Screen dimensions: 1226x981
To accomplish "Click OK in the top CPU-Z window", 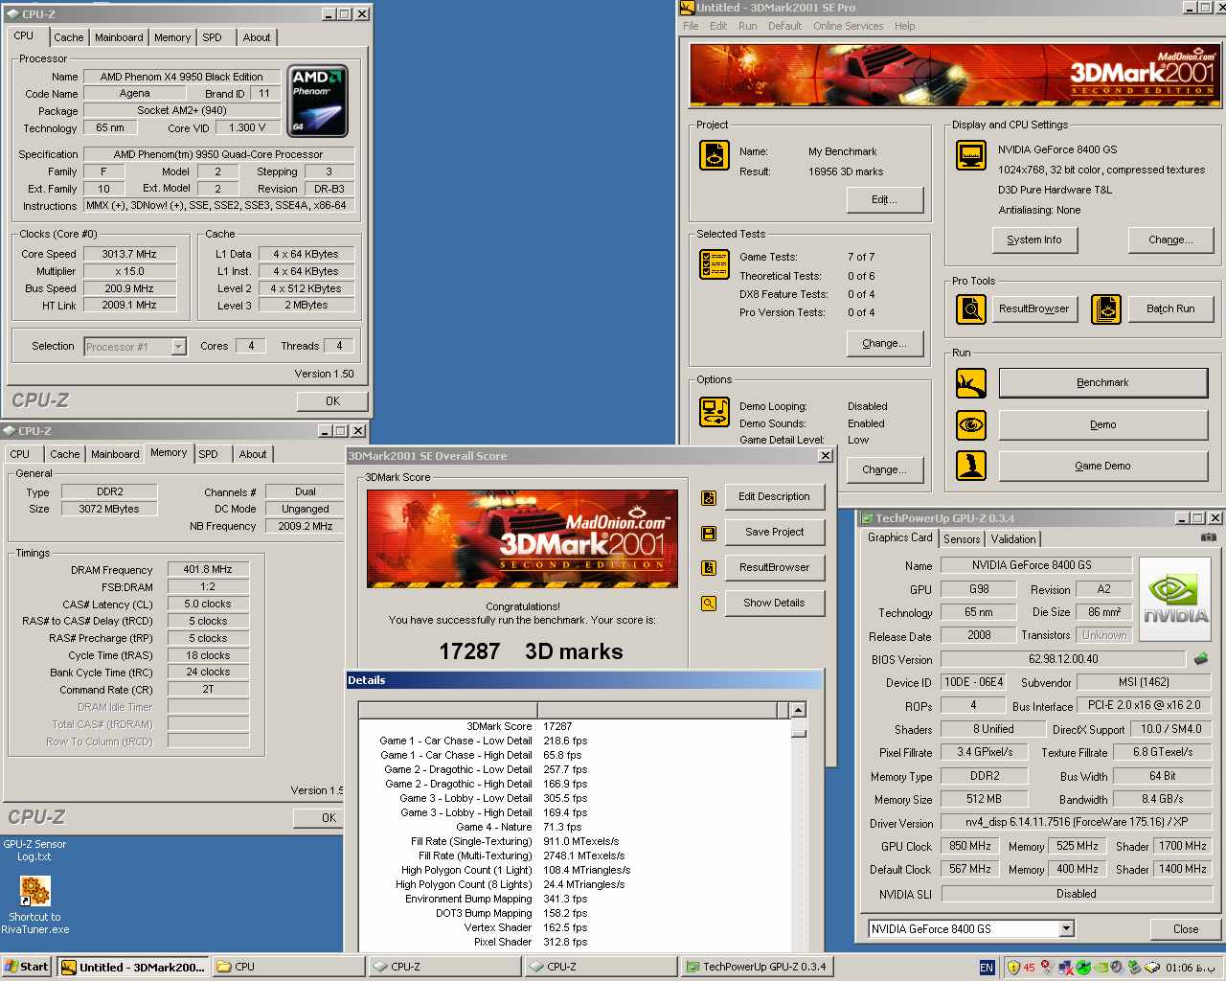I will click(332, 401).
